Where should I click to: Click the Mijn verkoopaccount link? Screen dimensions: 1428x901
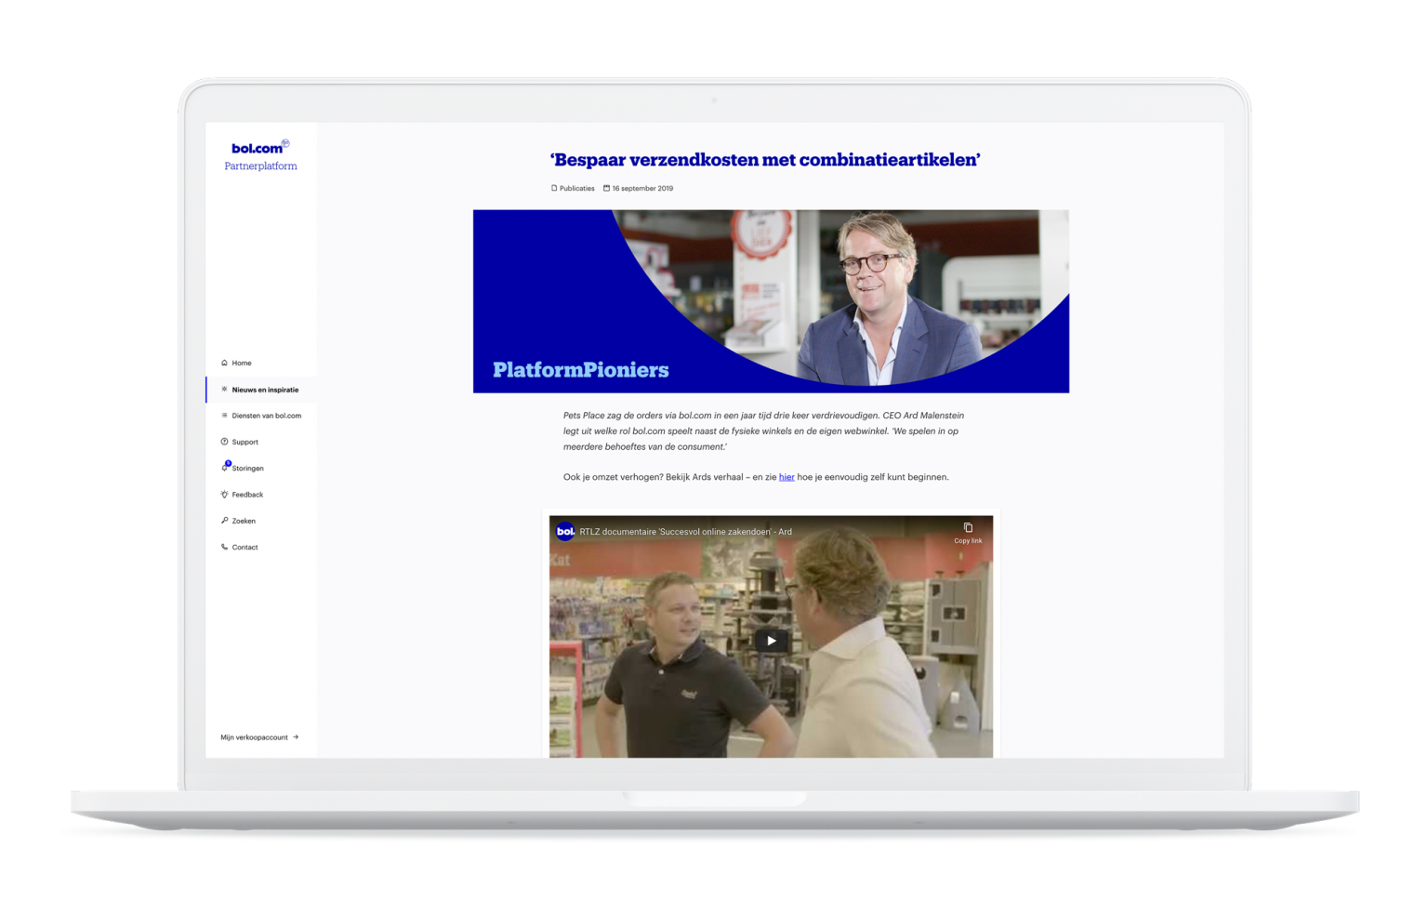(253, 736)
